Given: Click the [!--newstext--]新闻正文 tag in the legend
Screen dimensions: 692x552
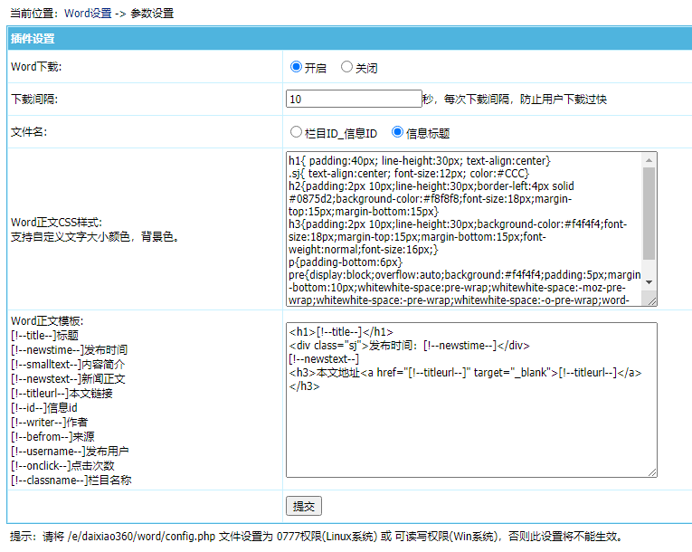Looking at the screenshot, I should pos(68,378).
